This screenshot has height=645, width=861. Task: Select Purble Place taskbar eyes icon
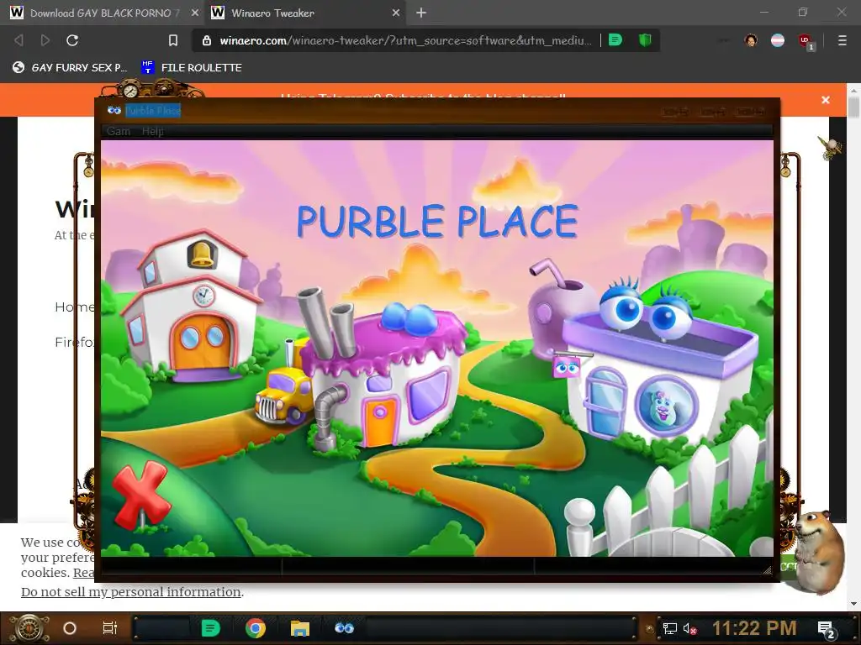[x=344, y=628]
